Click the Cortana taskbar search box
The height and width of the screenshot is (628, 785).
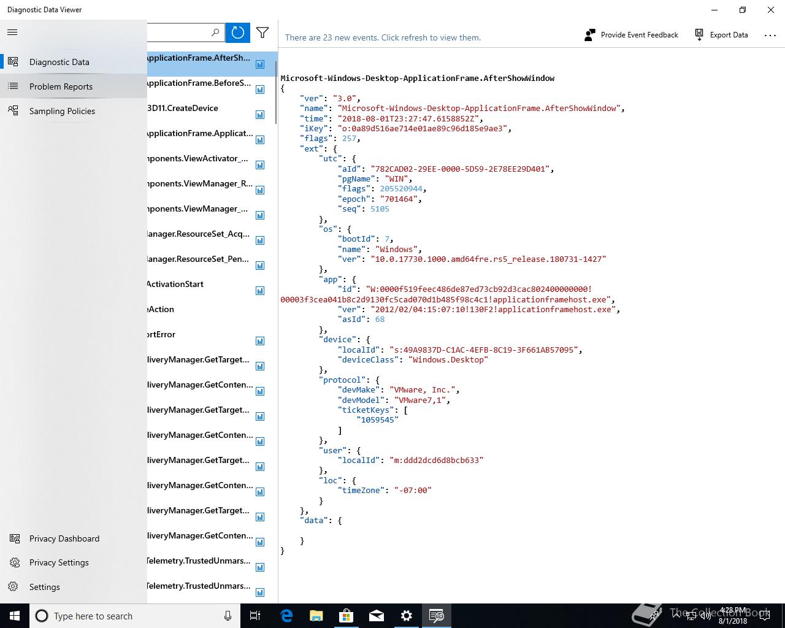click(x=135, y=616)
